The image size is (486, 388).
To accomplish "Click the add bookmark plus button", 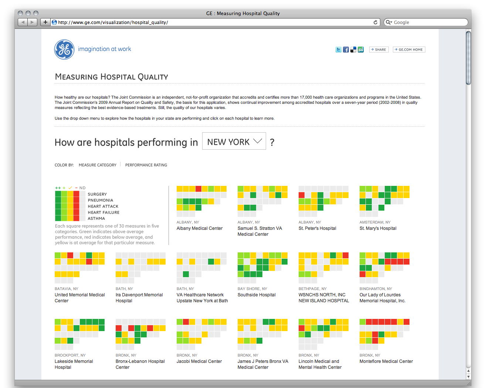I will pos(45,22).
